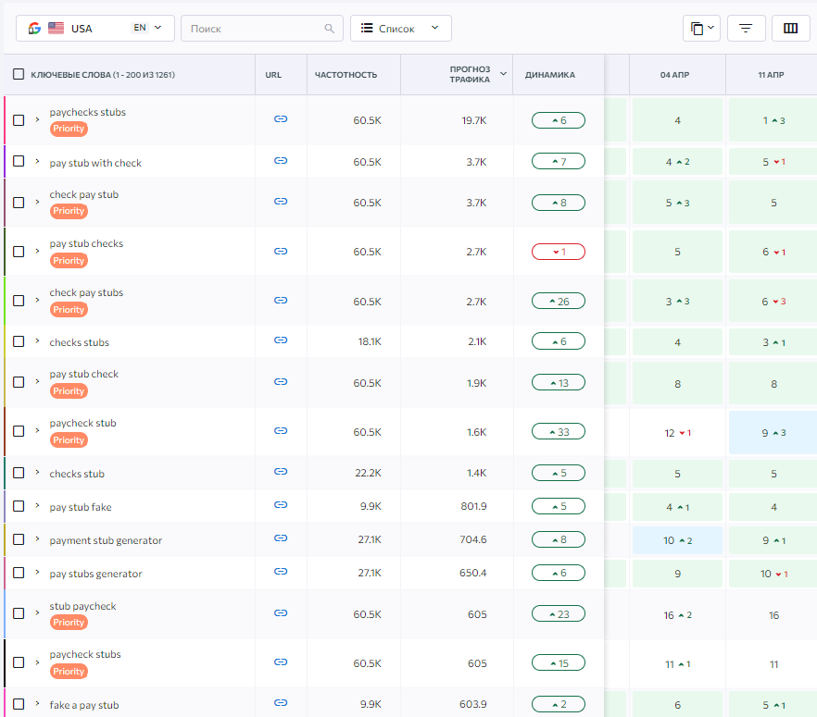Tick the select-all keywords checkbox
This screenshot has width=817, height=717.
click(x=19, y=74)
